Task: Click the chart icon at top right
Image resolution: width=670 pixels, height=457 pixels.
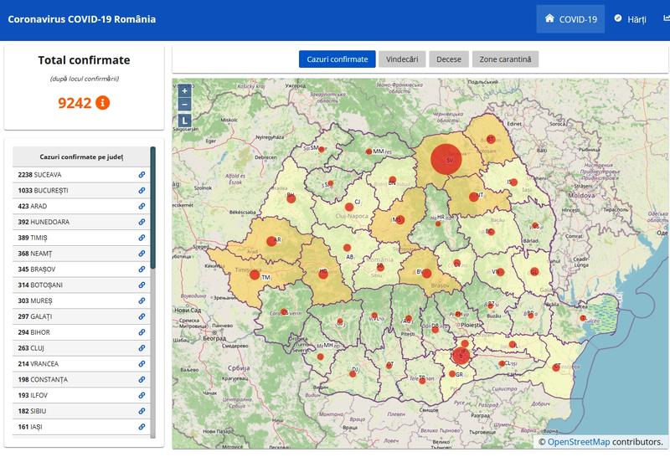Action: pos(666,18)
